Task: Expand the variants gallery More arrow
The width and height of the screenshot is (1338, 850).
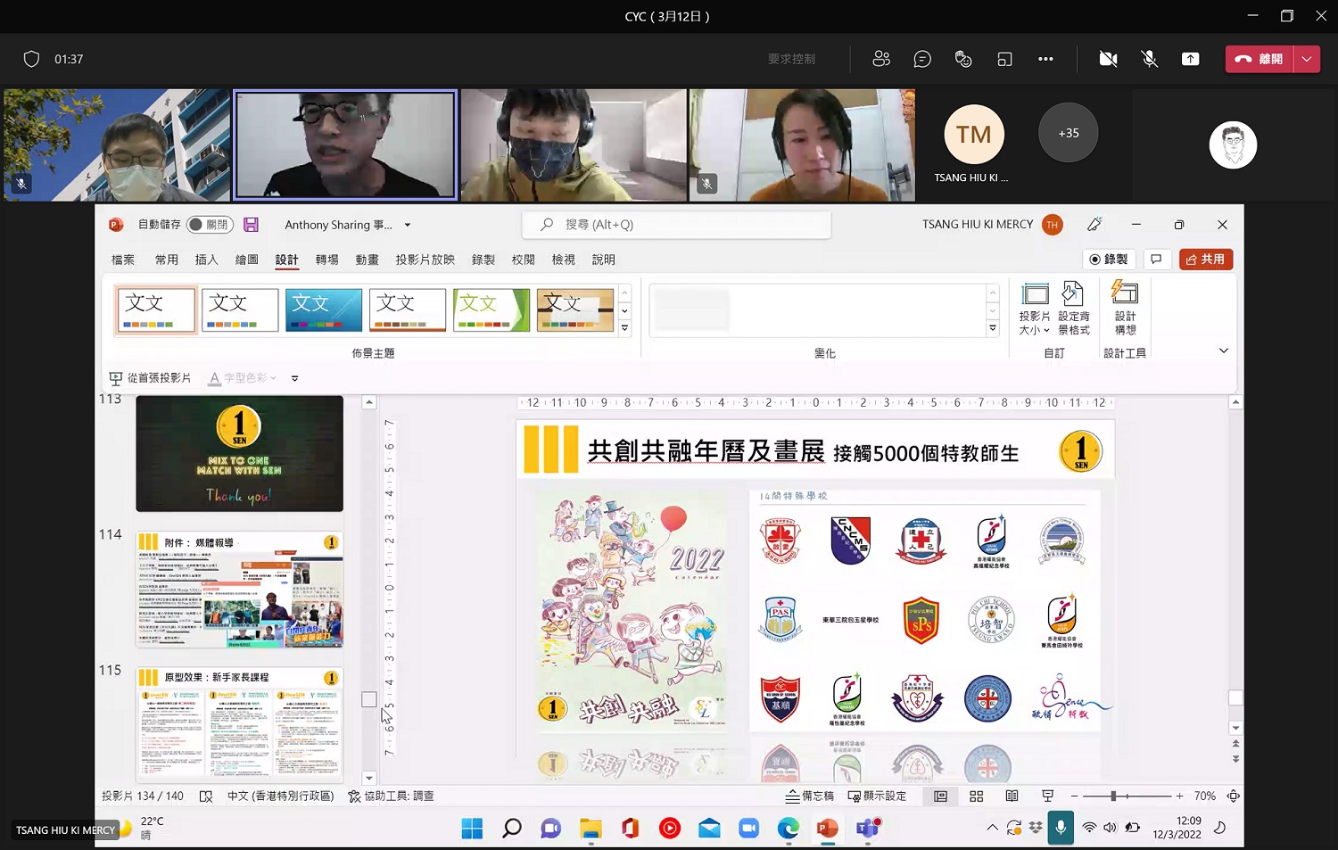Action: tap(993, 328)
